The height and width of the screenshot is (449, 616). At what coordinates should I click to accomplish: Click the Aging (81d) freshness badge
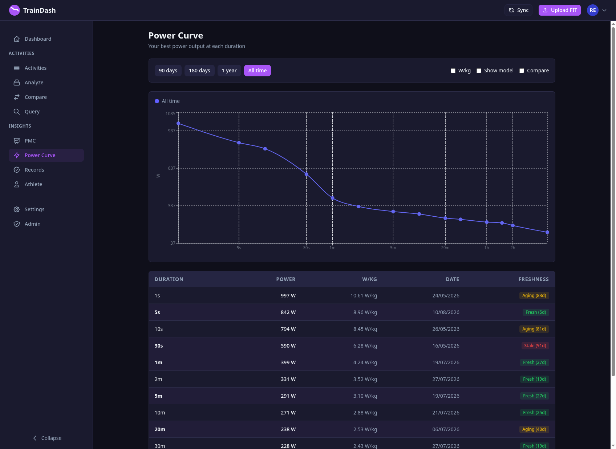[534, 329]
